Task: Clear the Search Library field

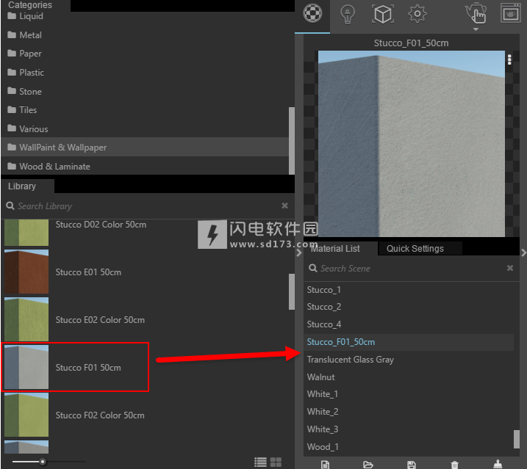Action: coord(284,206)
